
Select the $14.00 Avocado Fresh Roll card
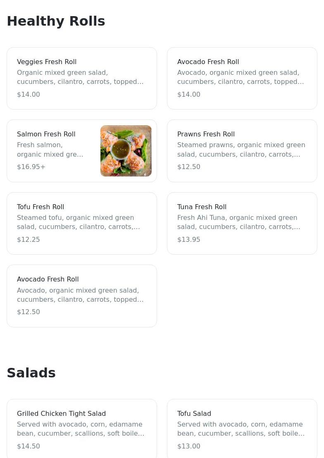242,78
